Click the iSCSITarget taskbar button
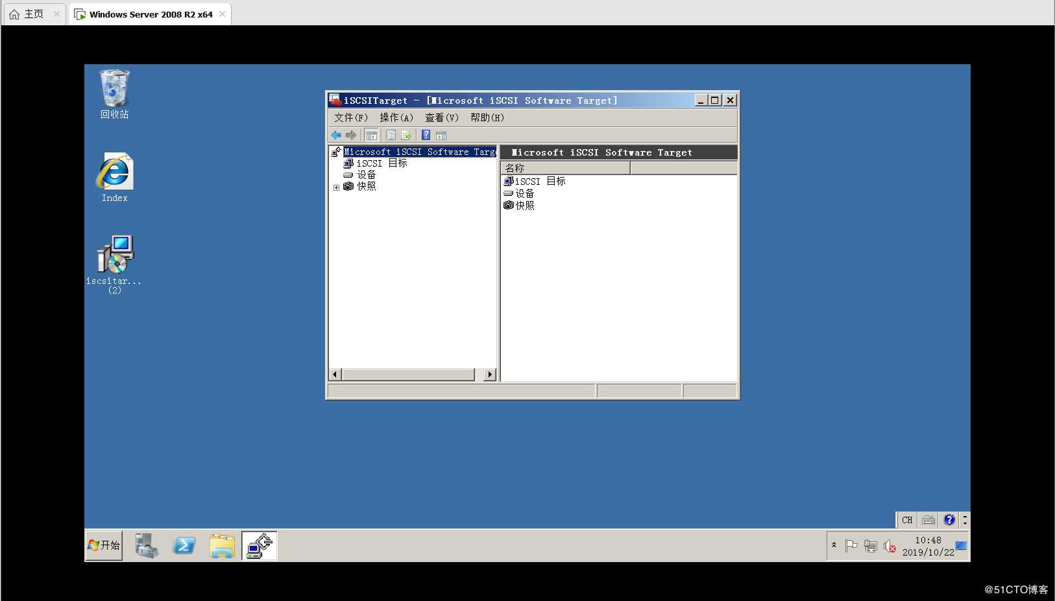This screenshot has width=1055, height=601. click(260, 545)
